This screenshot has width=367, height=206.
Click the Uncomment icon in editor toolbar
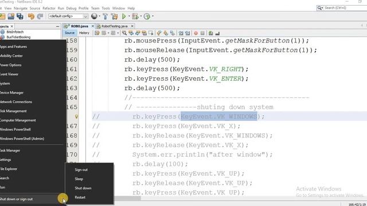(x=217, y=33)
